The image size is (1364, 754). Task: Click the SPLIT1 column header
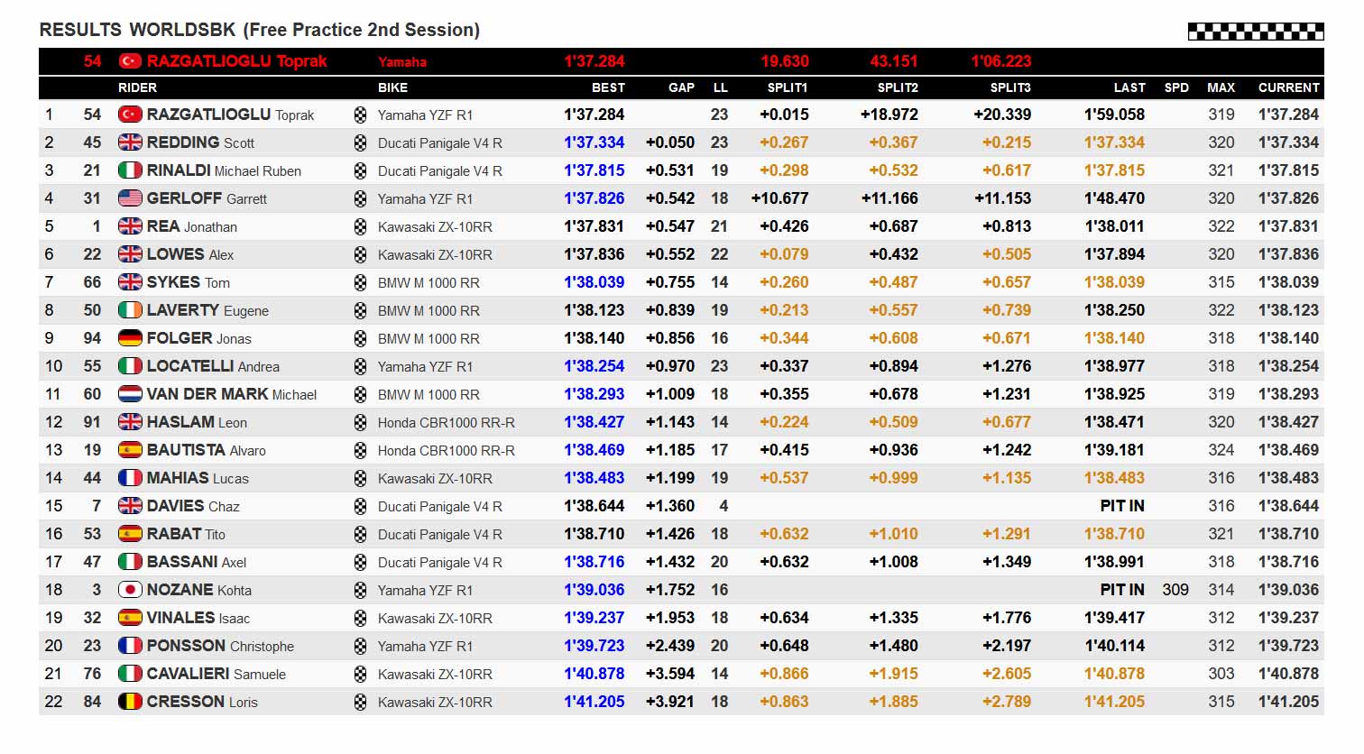point(788,87)
